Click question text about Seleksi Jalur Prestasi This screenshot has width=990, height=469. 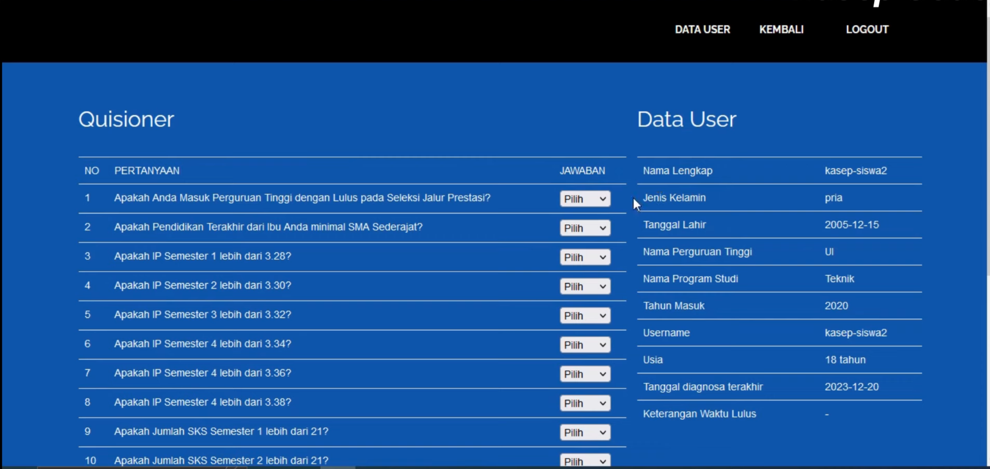(x=302, y=198)
